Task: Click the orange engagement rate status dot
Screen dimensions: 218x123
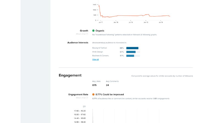Action: [93, 94]
